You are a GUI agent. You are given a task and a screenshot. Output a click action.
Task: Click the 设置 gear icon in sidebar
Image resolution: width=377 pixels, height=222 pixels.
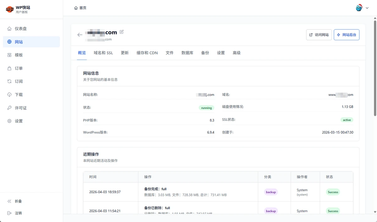(x=9, y=121)
